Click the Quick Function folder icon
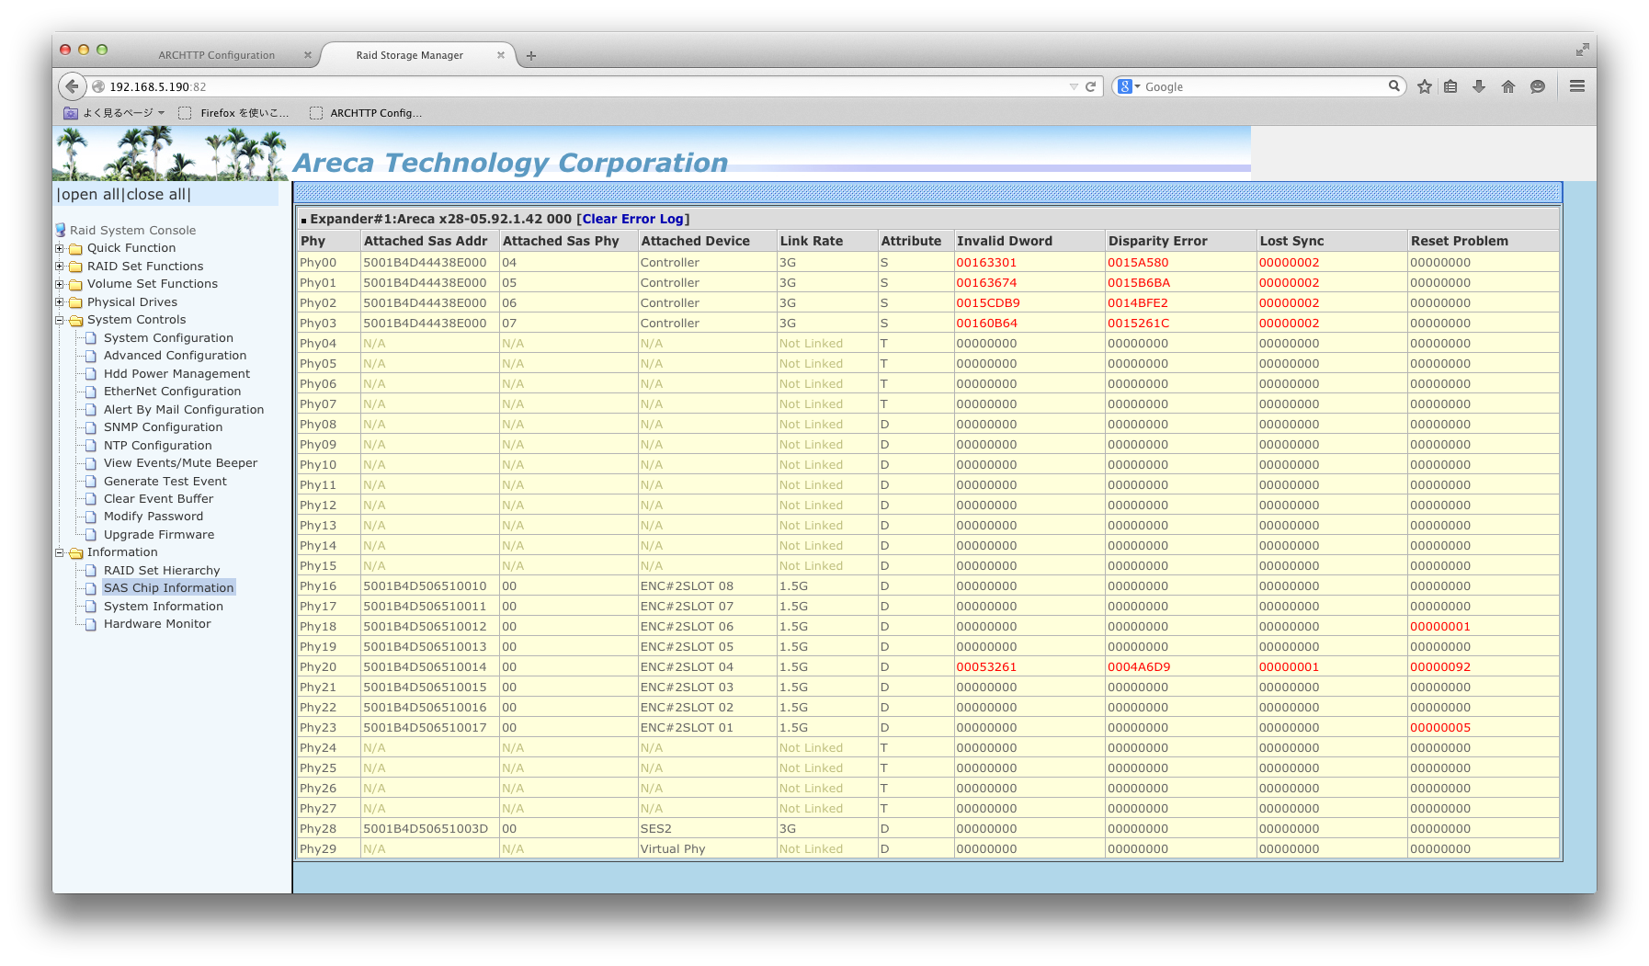The image size is (1649, 966). click(75, 248)
